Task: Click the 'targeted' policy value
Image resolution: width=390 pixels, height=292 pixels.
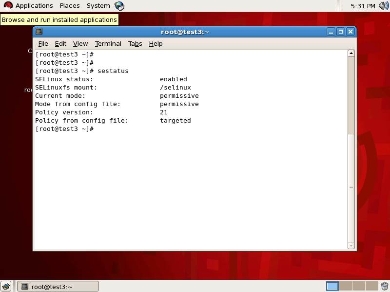Action: pos(175,121)
